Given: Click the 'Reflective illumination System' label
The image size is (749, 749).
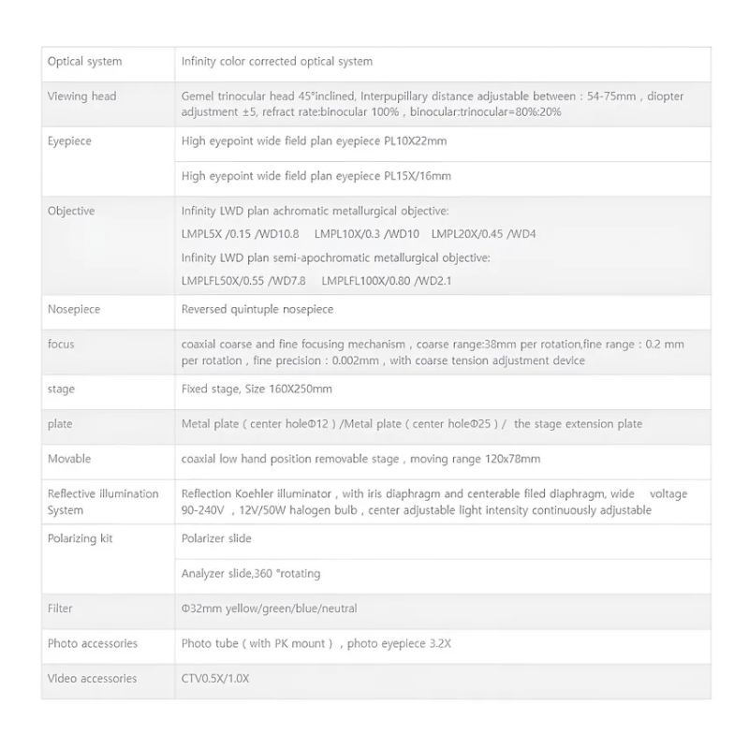Looking at the screenshot, I should (103, 502).
